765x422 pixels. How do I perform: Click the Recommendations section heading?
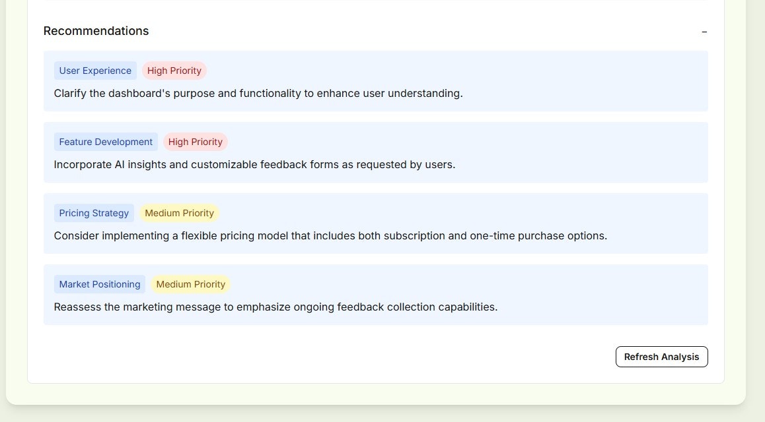click(96, 31)
